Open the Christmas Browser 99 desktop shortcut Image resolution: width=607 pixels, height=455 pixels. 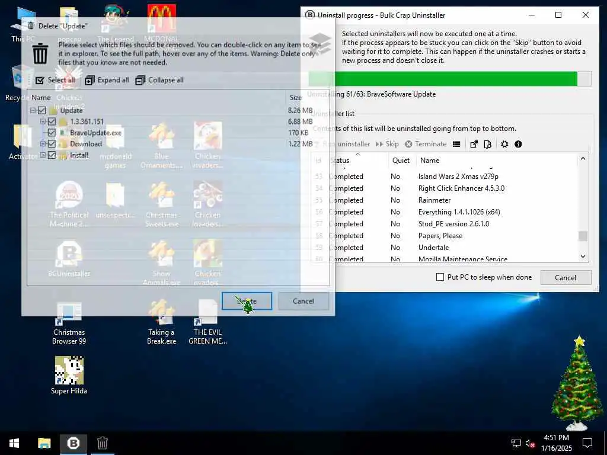tap(69, 323)
